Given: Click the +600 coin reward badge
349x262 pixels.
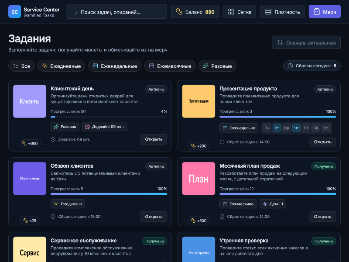Looking at the screenshot, I should click(30, 143).
